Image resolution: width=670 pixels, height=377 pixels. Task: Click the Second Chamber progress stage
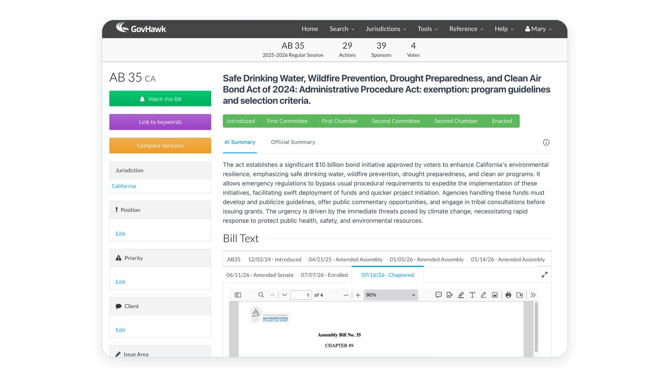pyautogui.click(x=456, y=121)
